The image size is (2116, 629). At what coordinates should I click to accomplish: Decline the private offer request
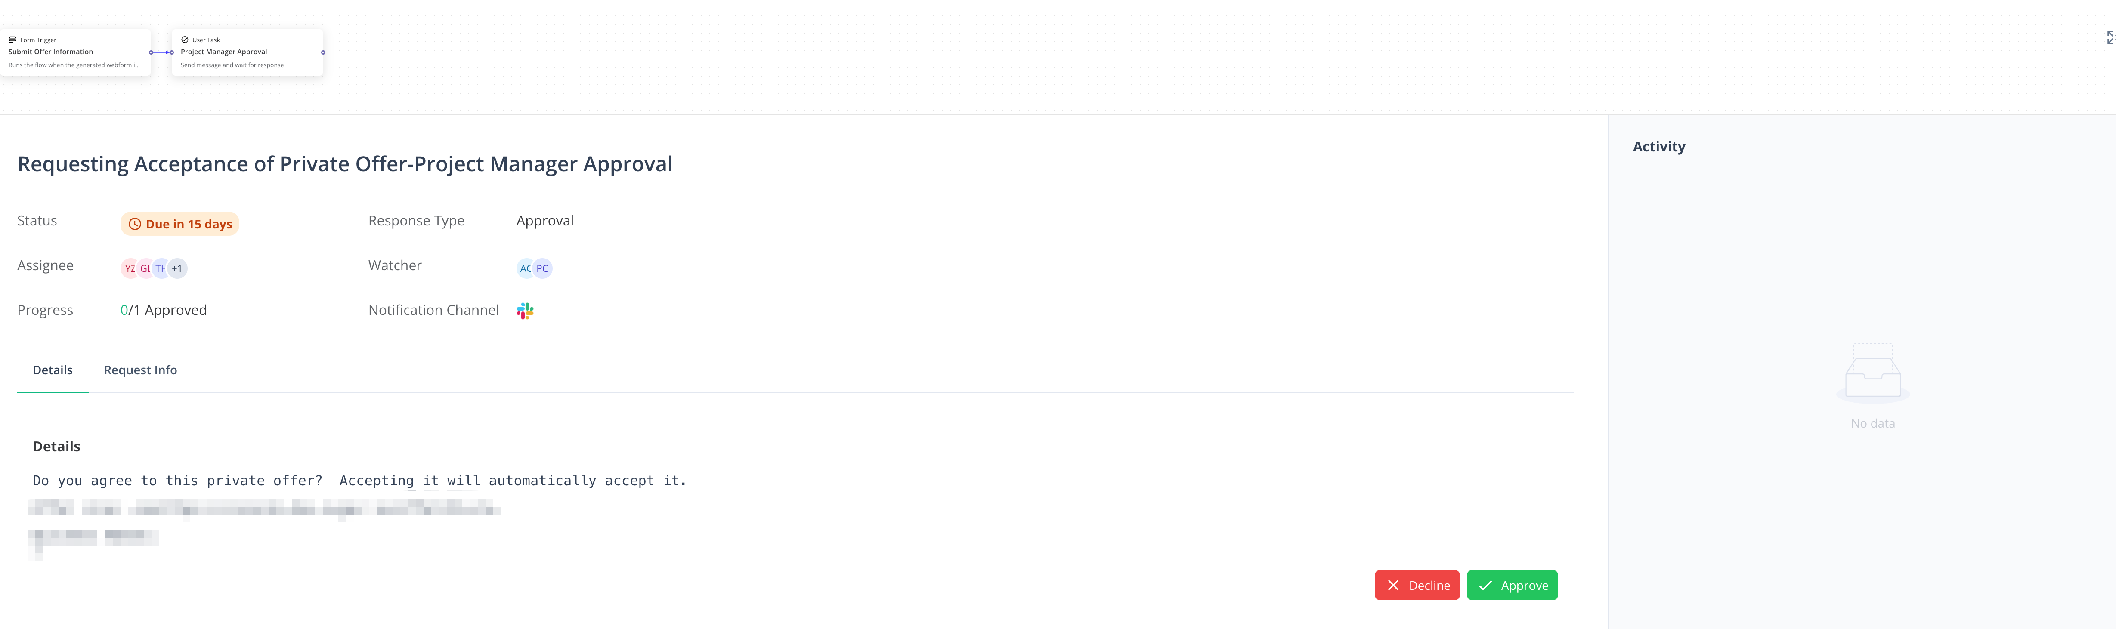1417,586
